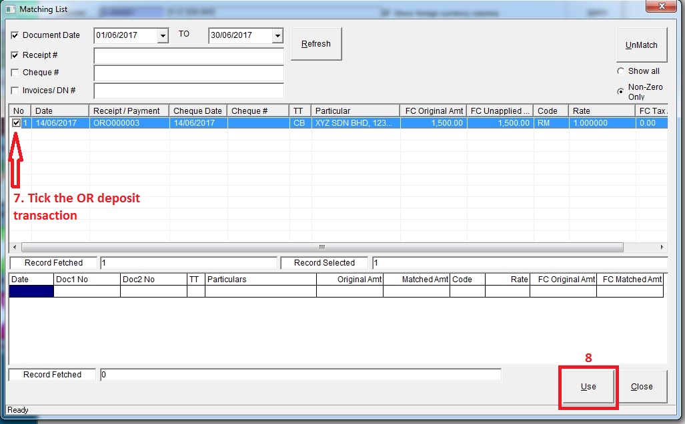Toggle the Document Date checkbox

pyautogui.click(x=15, y=35)
